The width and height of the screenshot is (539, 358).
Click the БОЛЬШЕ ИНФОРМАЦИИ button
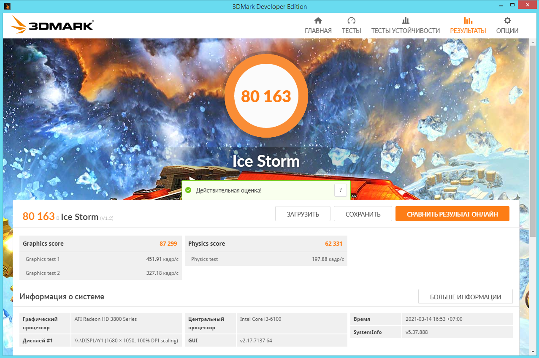click(x=466, y=297)
